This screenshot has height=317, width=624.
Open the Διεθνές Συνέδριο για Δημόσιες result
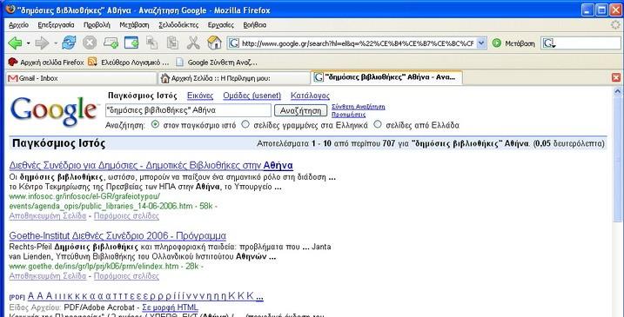(151, 165)
